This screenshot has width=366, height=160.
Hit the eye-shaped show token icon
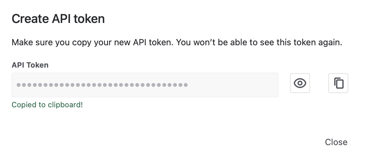point(300,83)
